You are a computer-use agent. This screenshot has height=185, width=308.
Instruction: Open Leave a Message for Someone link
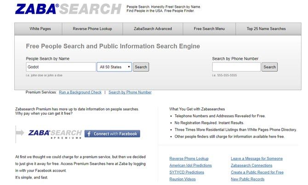257,158
